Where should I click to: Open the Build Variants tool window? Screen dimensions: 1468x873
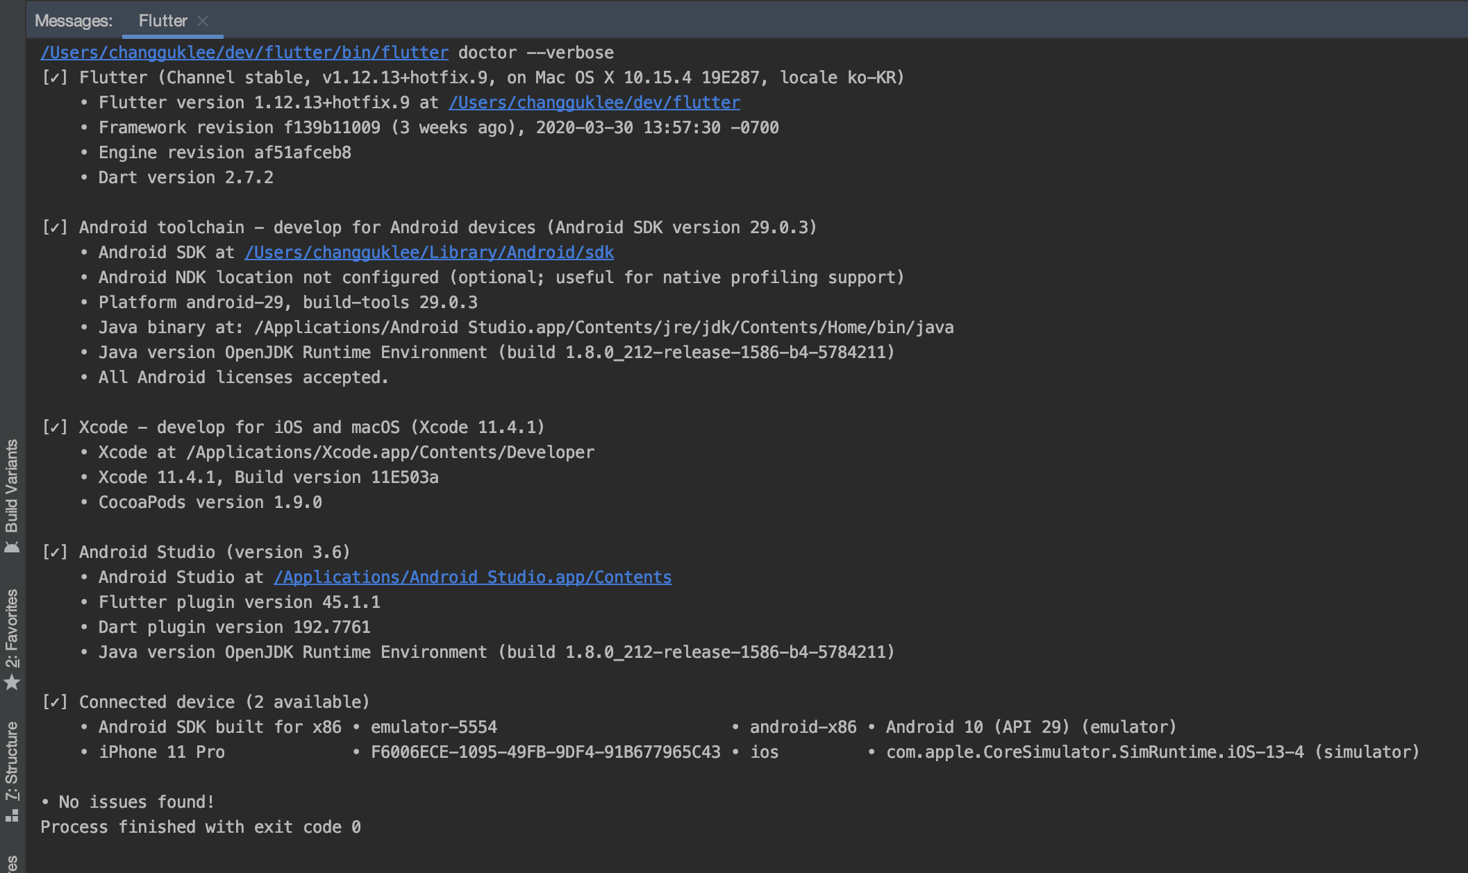coord(12,486)
